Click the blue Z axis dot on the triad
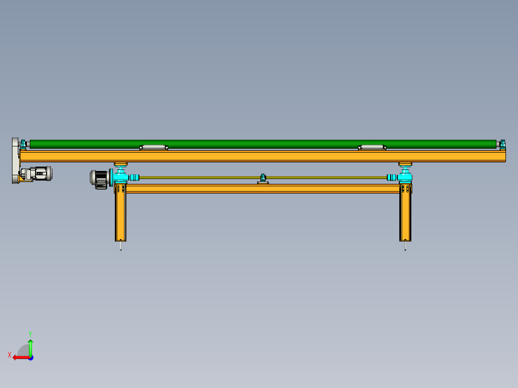Image resolution: width=518 pixels, height=388 pixels. tap(31, 358)
